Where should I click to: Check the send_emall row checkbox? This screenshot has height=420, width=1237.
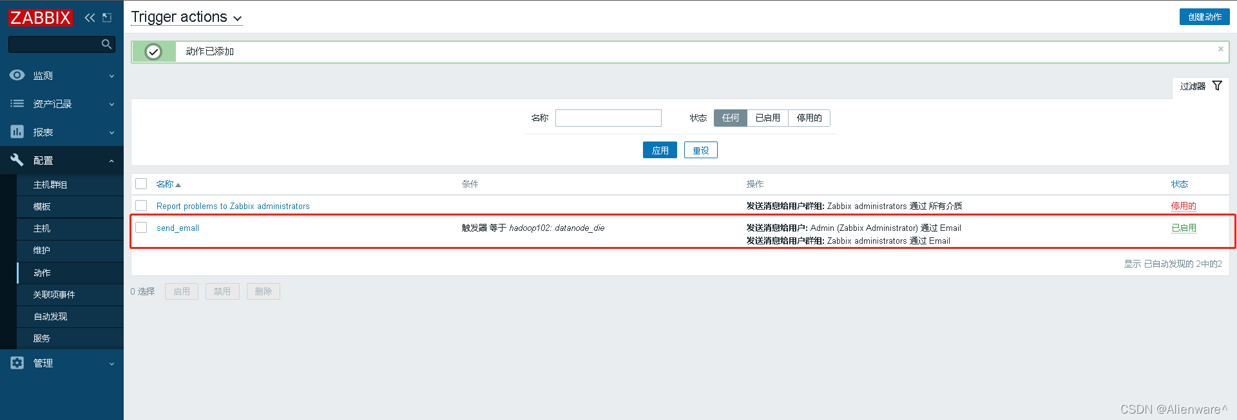point(141,227)
